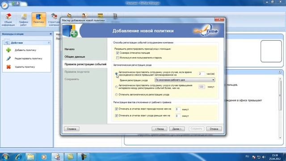
Task: Open the Графики работ toolbar section
Action: (24, 20)
